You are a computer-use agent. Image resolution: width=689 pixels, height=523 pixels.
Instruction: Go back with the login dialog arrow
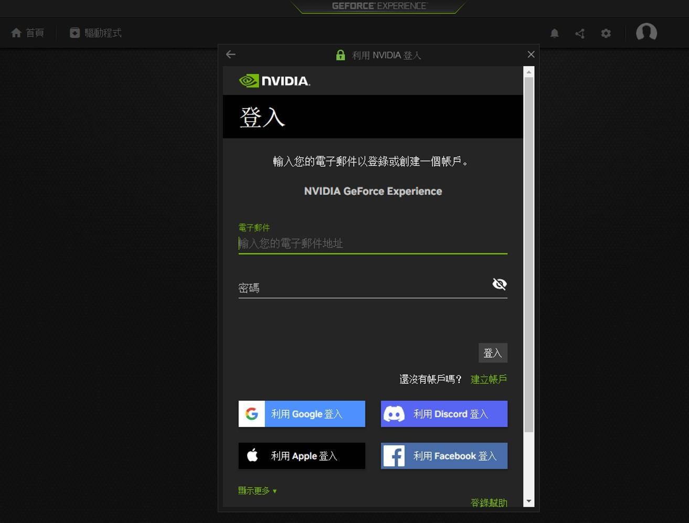point(230,55)
